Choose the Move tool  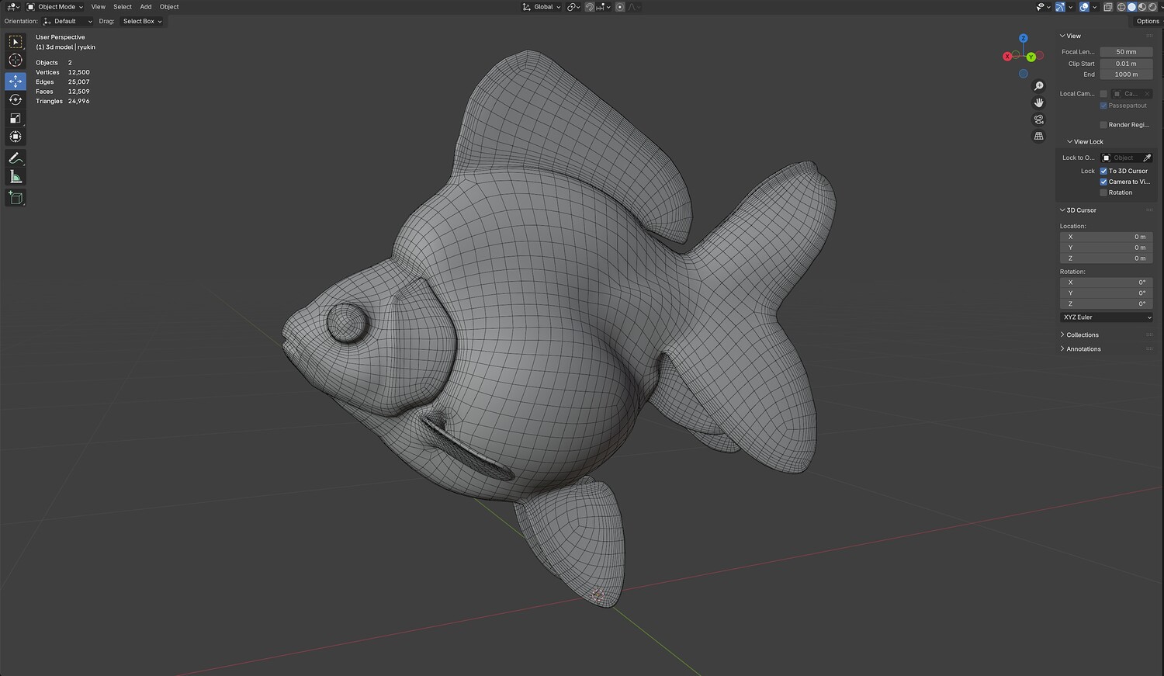pos(16,81)
